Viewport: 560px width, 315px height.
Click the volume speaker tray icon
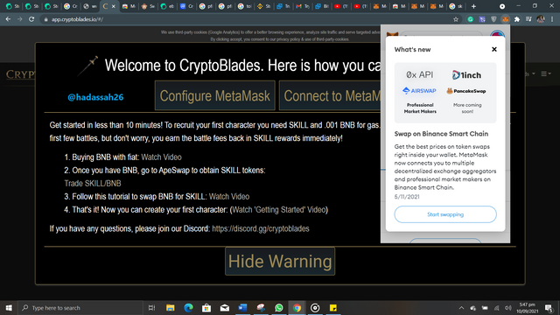click(508, 307)
